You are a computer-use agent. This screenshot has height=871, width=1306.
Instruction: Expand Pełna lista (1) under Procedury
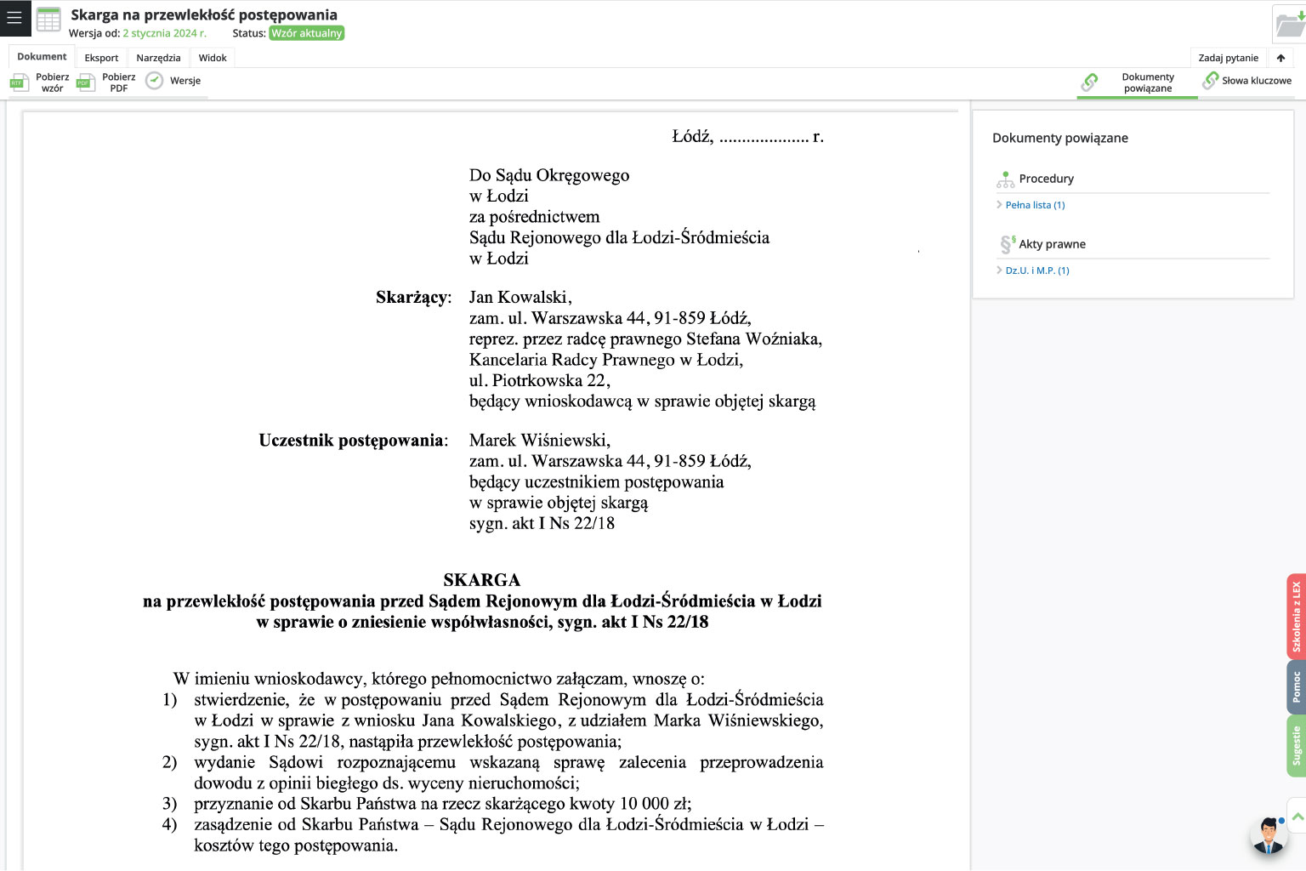[1034, 205]
